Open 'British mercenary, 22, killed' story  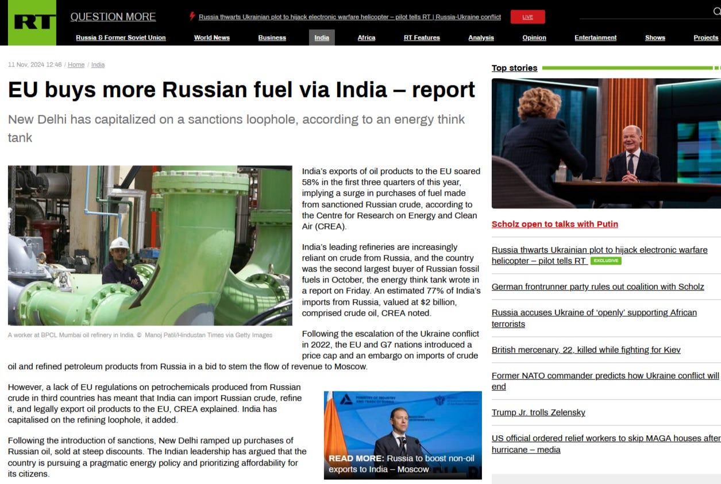[x=586, y=350]
